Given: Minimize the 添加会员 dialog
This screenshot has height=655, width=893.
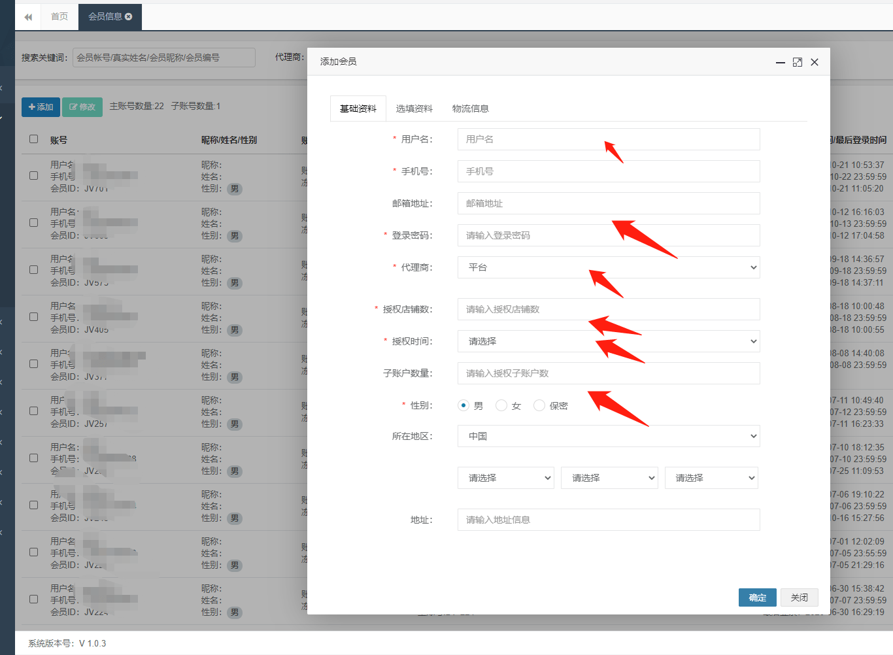Looking at the screenshot, I should 780,62.
